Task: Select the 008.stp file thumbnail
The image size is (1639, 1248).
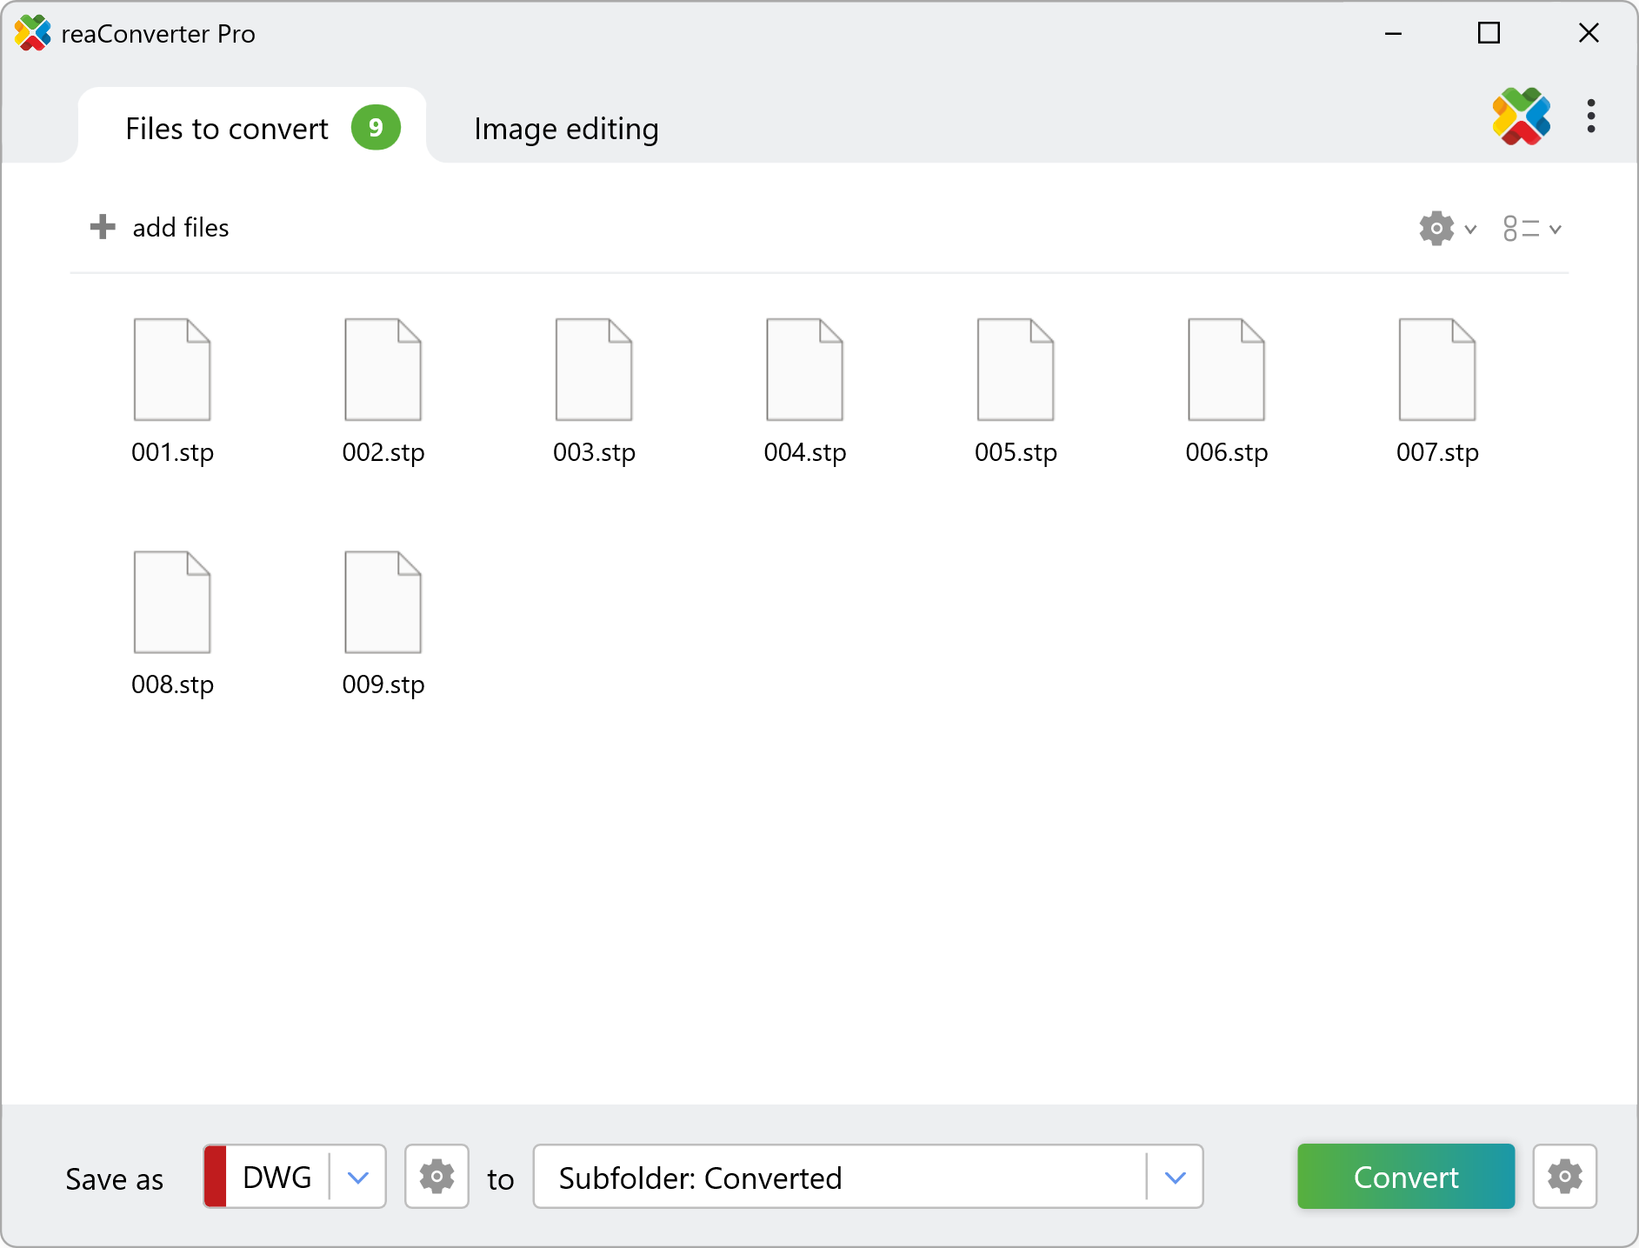Action: tap(171, 601)
